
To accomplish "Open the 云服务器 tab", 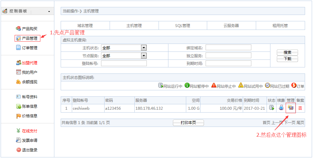I will (x=231, y=26).
